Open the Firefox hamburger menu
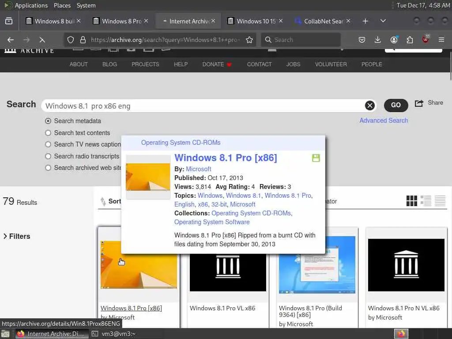 (441, 40)
